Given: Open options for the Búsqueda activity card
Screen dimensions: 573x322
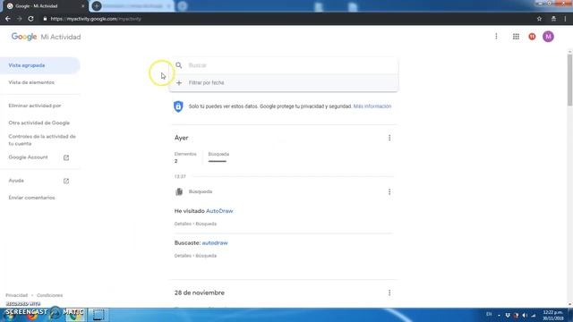Looking at the screenshot, I should click(389, 191).
